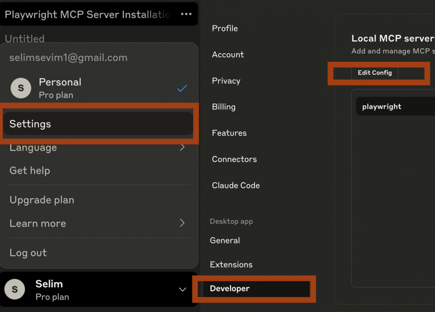
Task: Click Selim's profile avatar at bottom left
Action: tap(14, 289)
